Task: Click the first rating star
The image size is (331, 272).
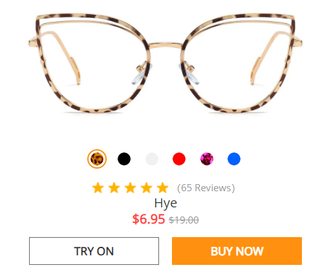Action: tap(98, 188)
